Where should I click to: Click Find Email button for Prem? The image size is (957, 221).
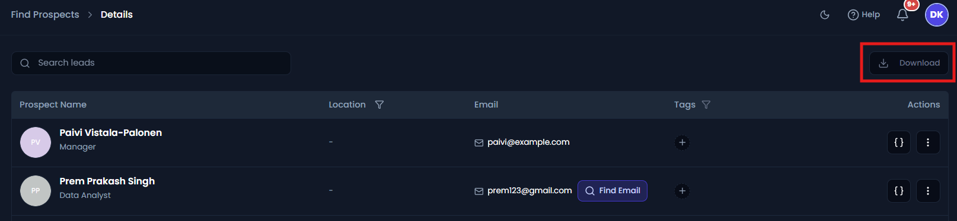613,191
